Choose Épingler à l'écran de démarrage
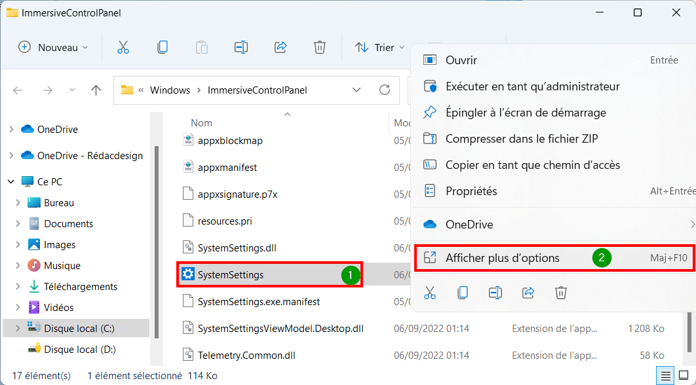 point(553,112)
